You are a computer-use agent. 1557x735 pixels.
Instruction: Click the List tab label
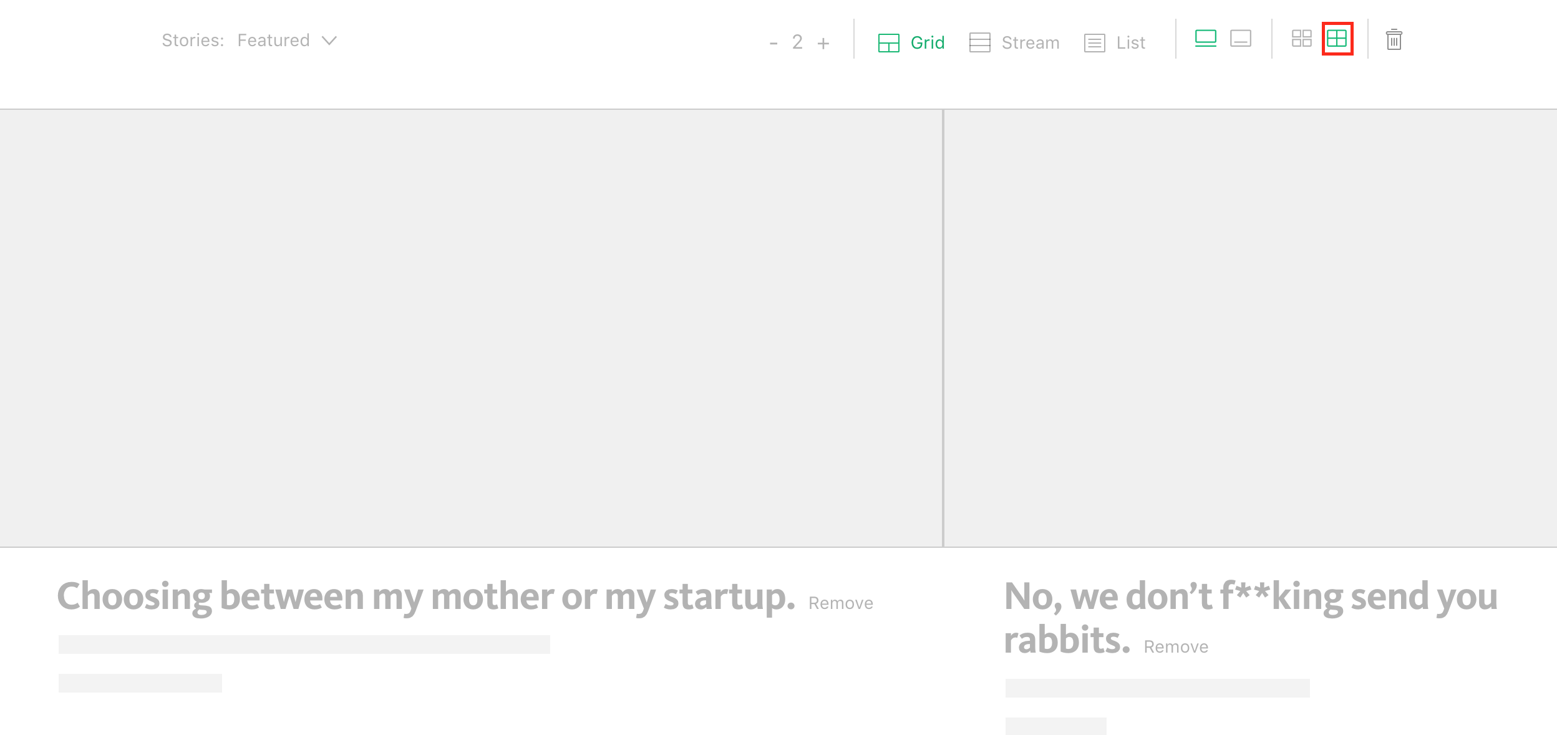(x=1131, y=42)
